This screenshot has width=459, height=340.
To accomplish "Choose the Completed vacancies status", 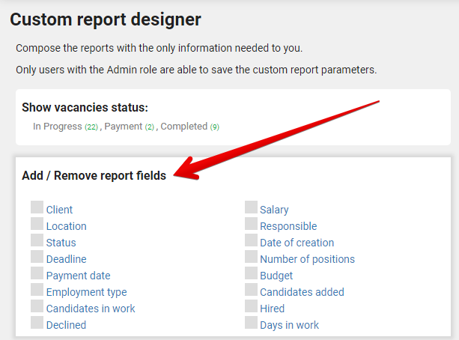I will [x=183, y=127].
